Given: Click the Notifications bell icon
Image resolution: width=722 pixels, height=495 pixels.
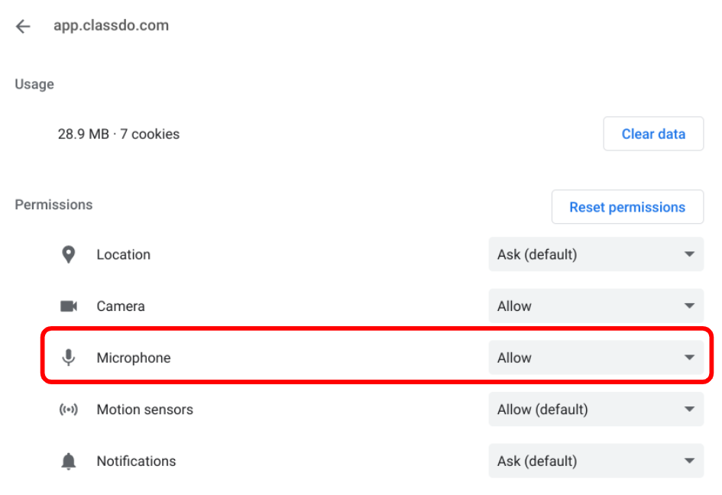Looking at the screenshot, I should point(69,461).
